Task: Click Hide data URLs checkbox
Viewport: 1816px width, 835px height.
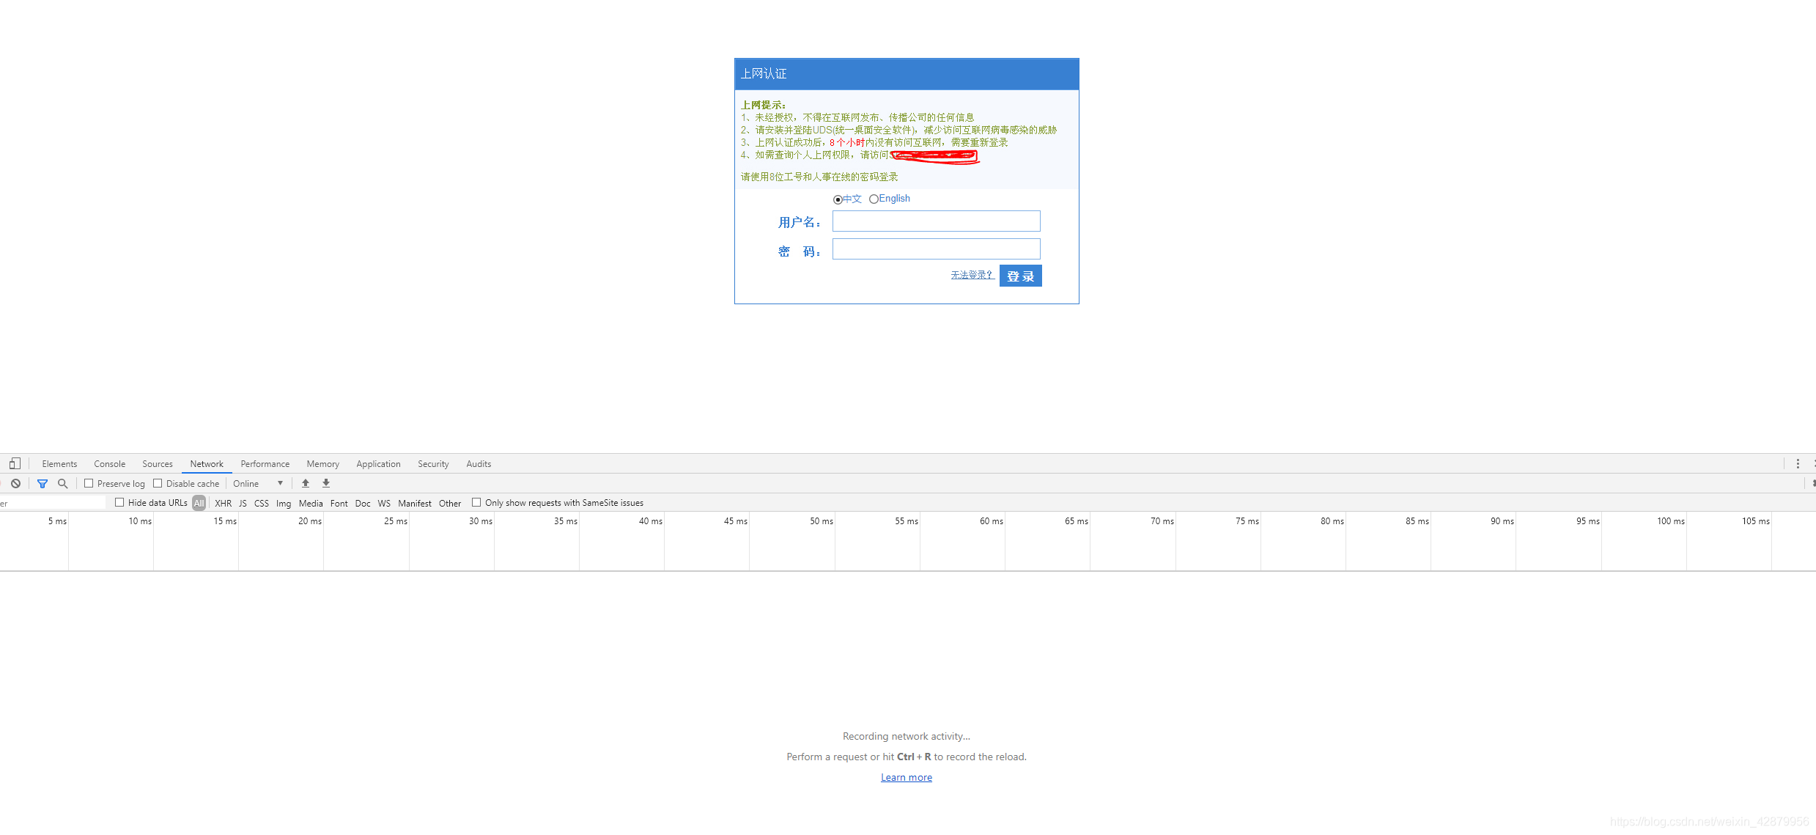Action: click(119, 503)
